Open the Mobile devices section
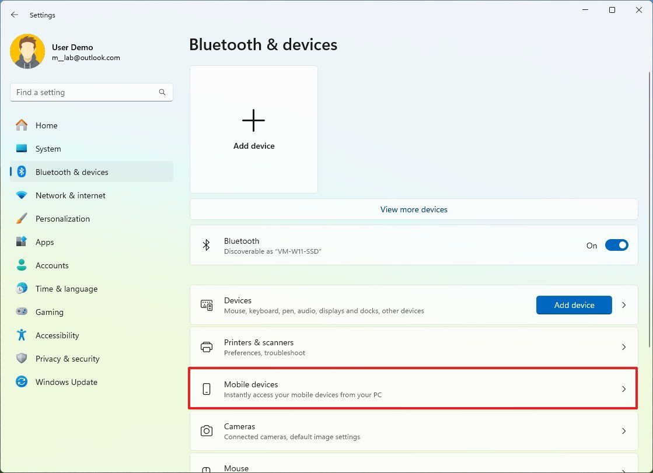 click(413, 388)
